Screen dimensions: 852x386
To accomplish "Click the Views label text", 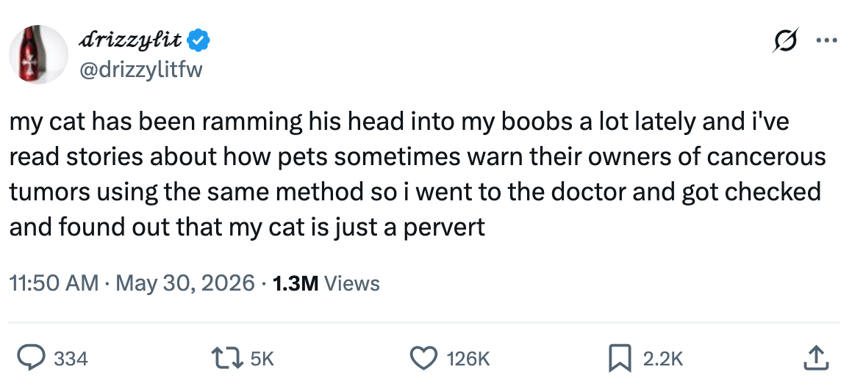I will point(351,283).
